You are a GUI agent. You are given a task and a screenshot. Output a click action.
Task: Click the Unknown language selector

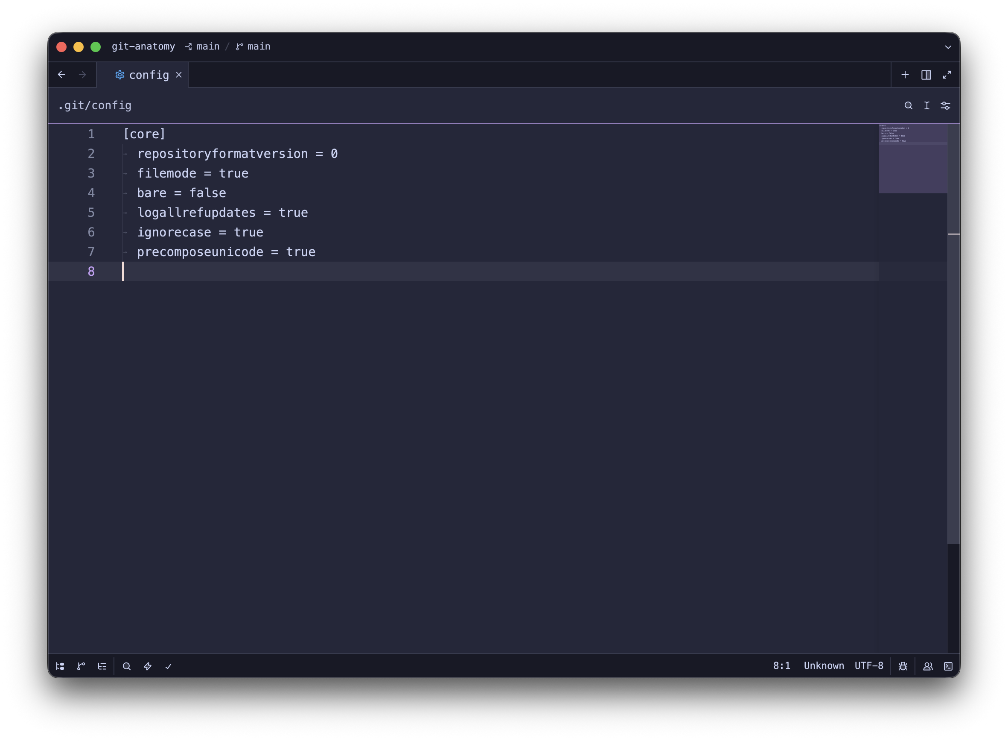point(824,665)
